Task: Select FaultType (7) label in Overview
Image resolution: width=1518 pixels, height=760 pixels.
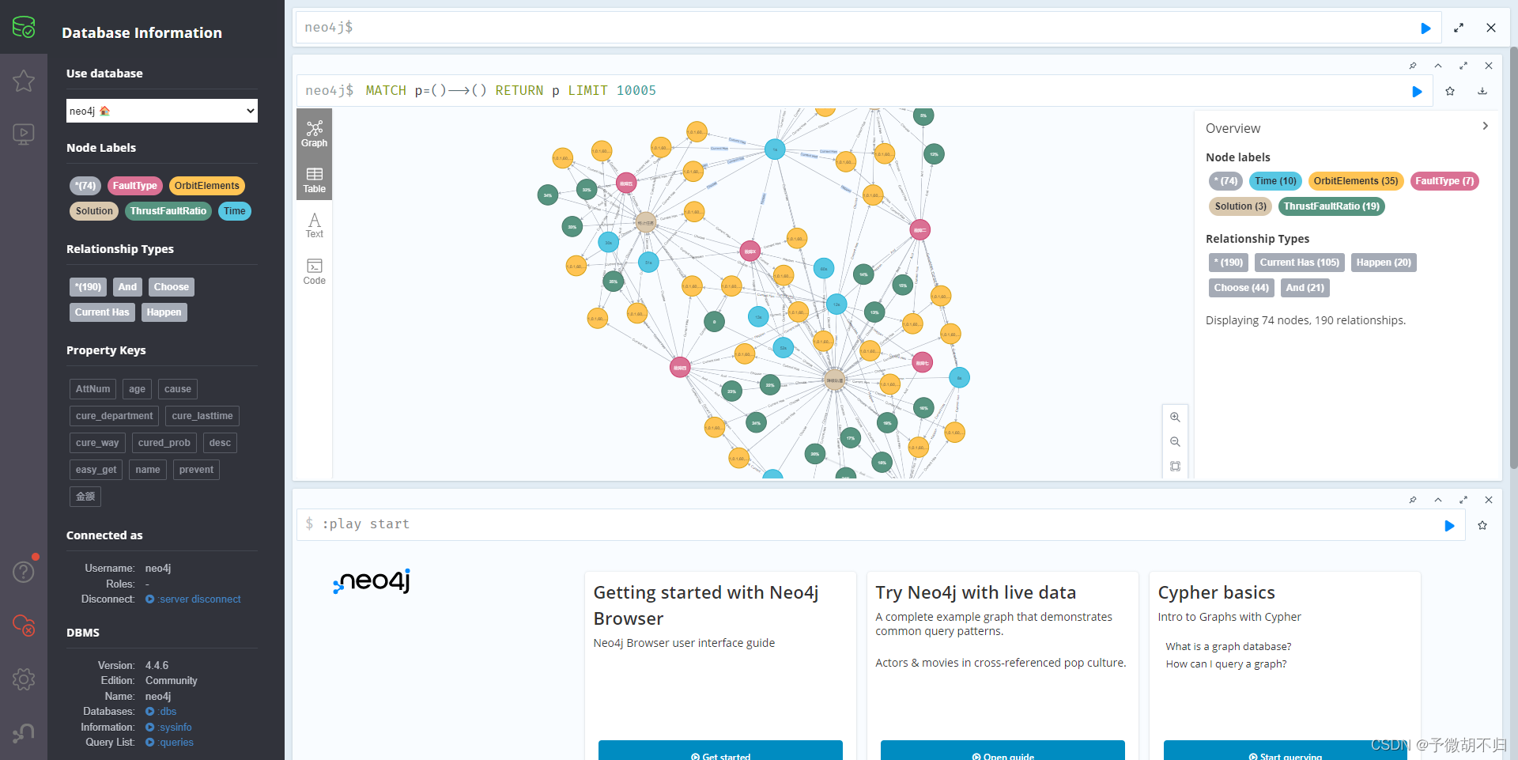Action: point(1444,181)
